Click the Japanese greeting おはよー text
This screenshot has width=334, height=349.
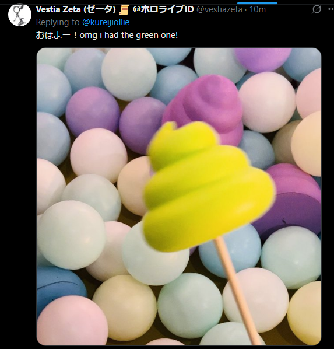click(57, 35)
